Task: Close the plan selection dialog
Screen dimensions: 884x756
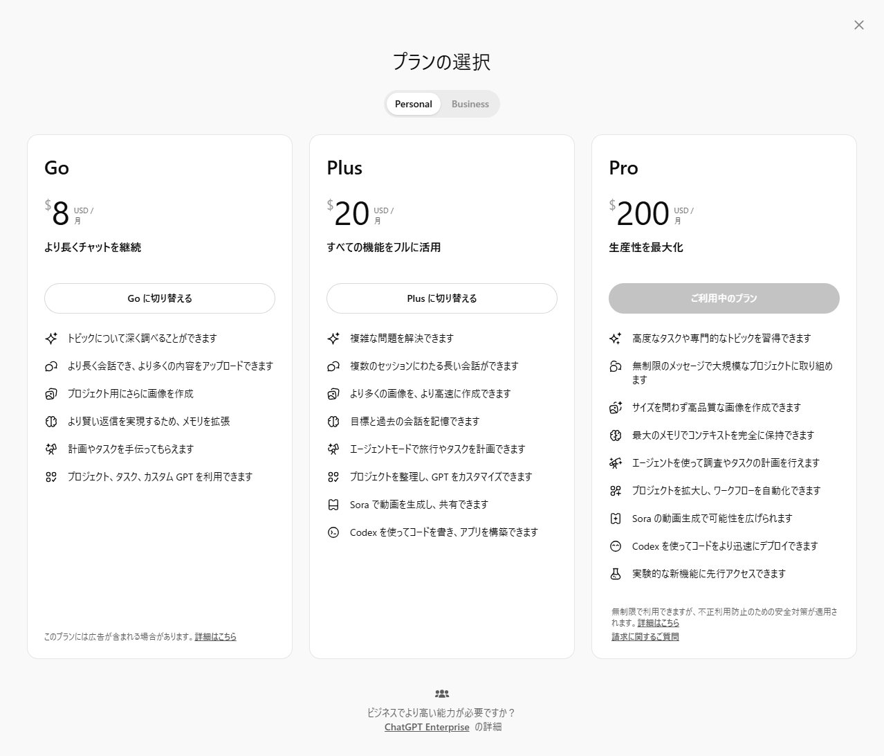Action: [x=858, y=25]
